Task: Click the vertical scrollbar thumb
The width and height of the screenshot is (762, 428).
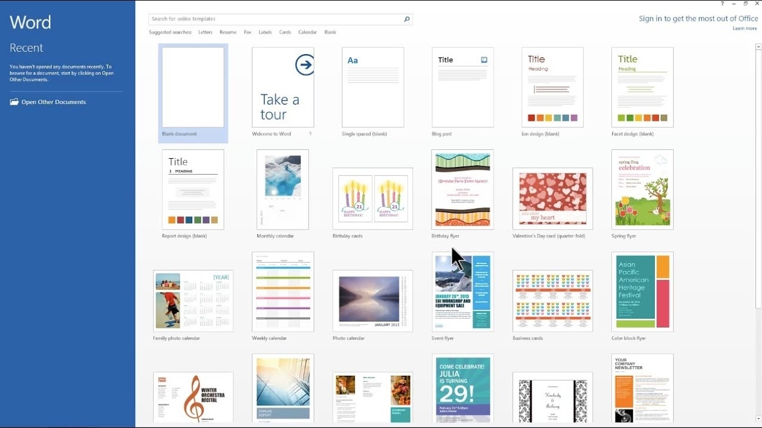Action: [x=758, y=178]
